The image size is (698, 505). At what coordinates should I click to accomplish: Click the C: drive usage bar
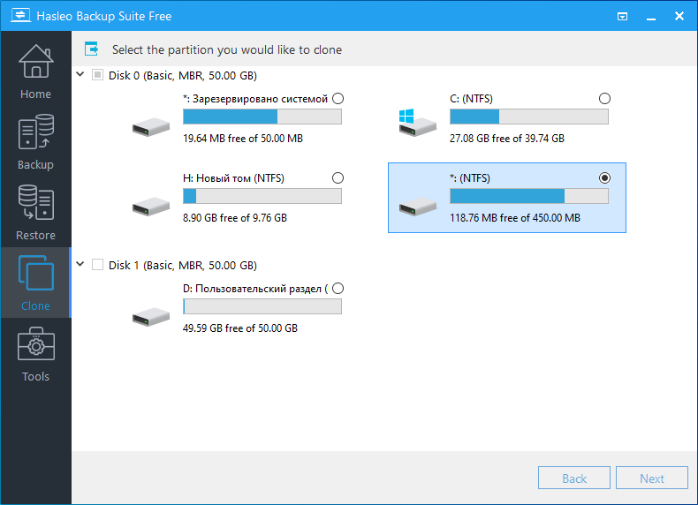[x=529, y=117]
